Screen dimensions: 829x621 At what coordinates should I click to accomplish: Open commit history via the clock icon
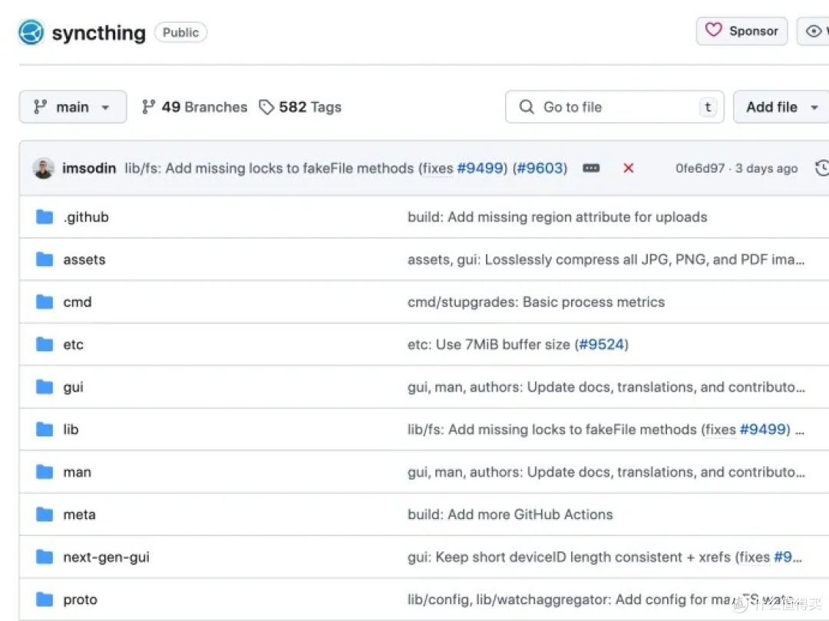tap(823, 168)
